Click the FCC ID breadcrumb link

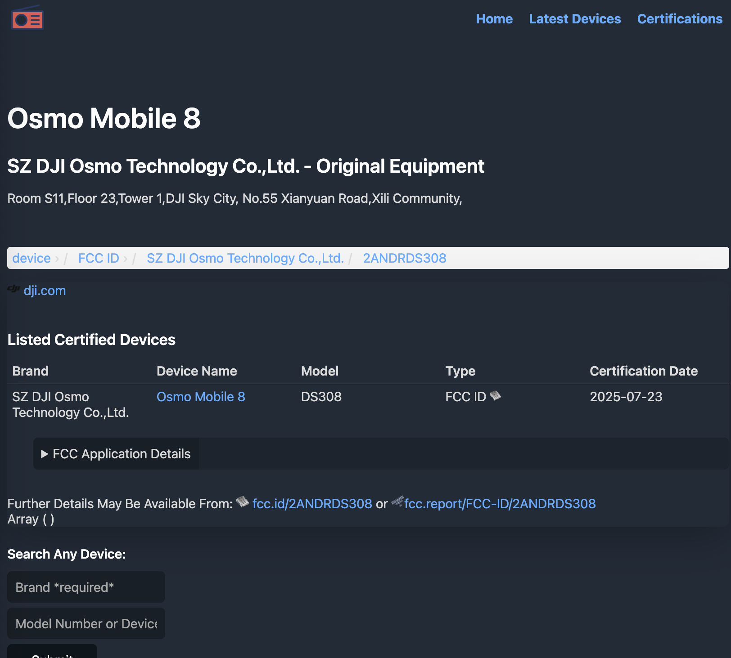(x=99, y=258)
